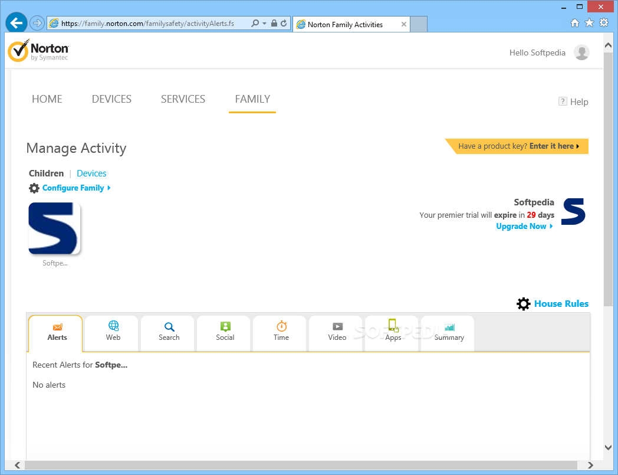Click the browser Forward arrow button
Viewport: 618px width, 475px height.
(37, 23)
